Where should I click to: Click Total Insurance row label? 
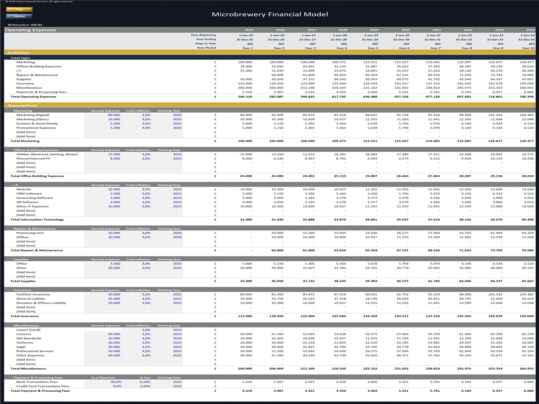tap(24, 316)
